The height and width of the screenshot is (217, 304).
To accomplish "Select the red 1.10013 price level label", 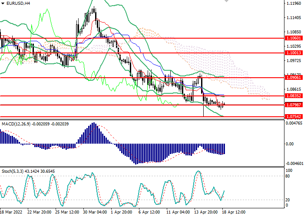I will [294, 53].
